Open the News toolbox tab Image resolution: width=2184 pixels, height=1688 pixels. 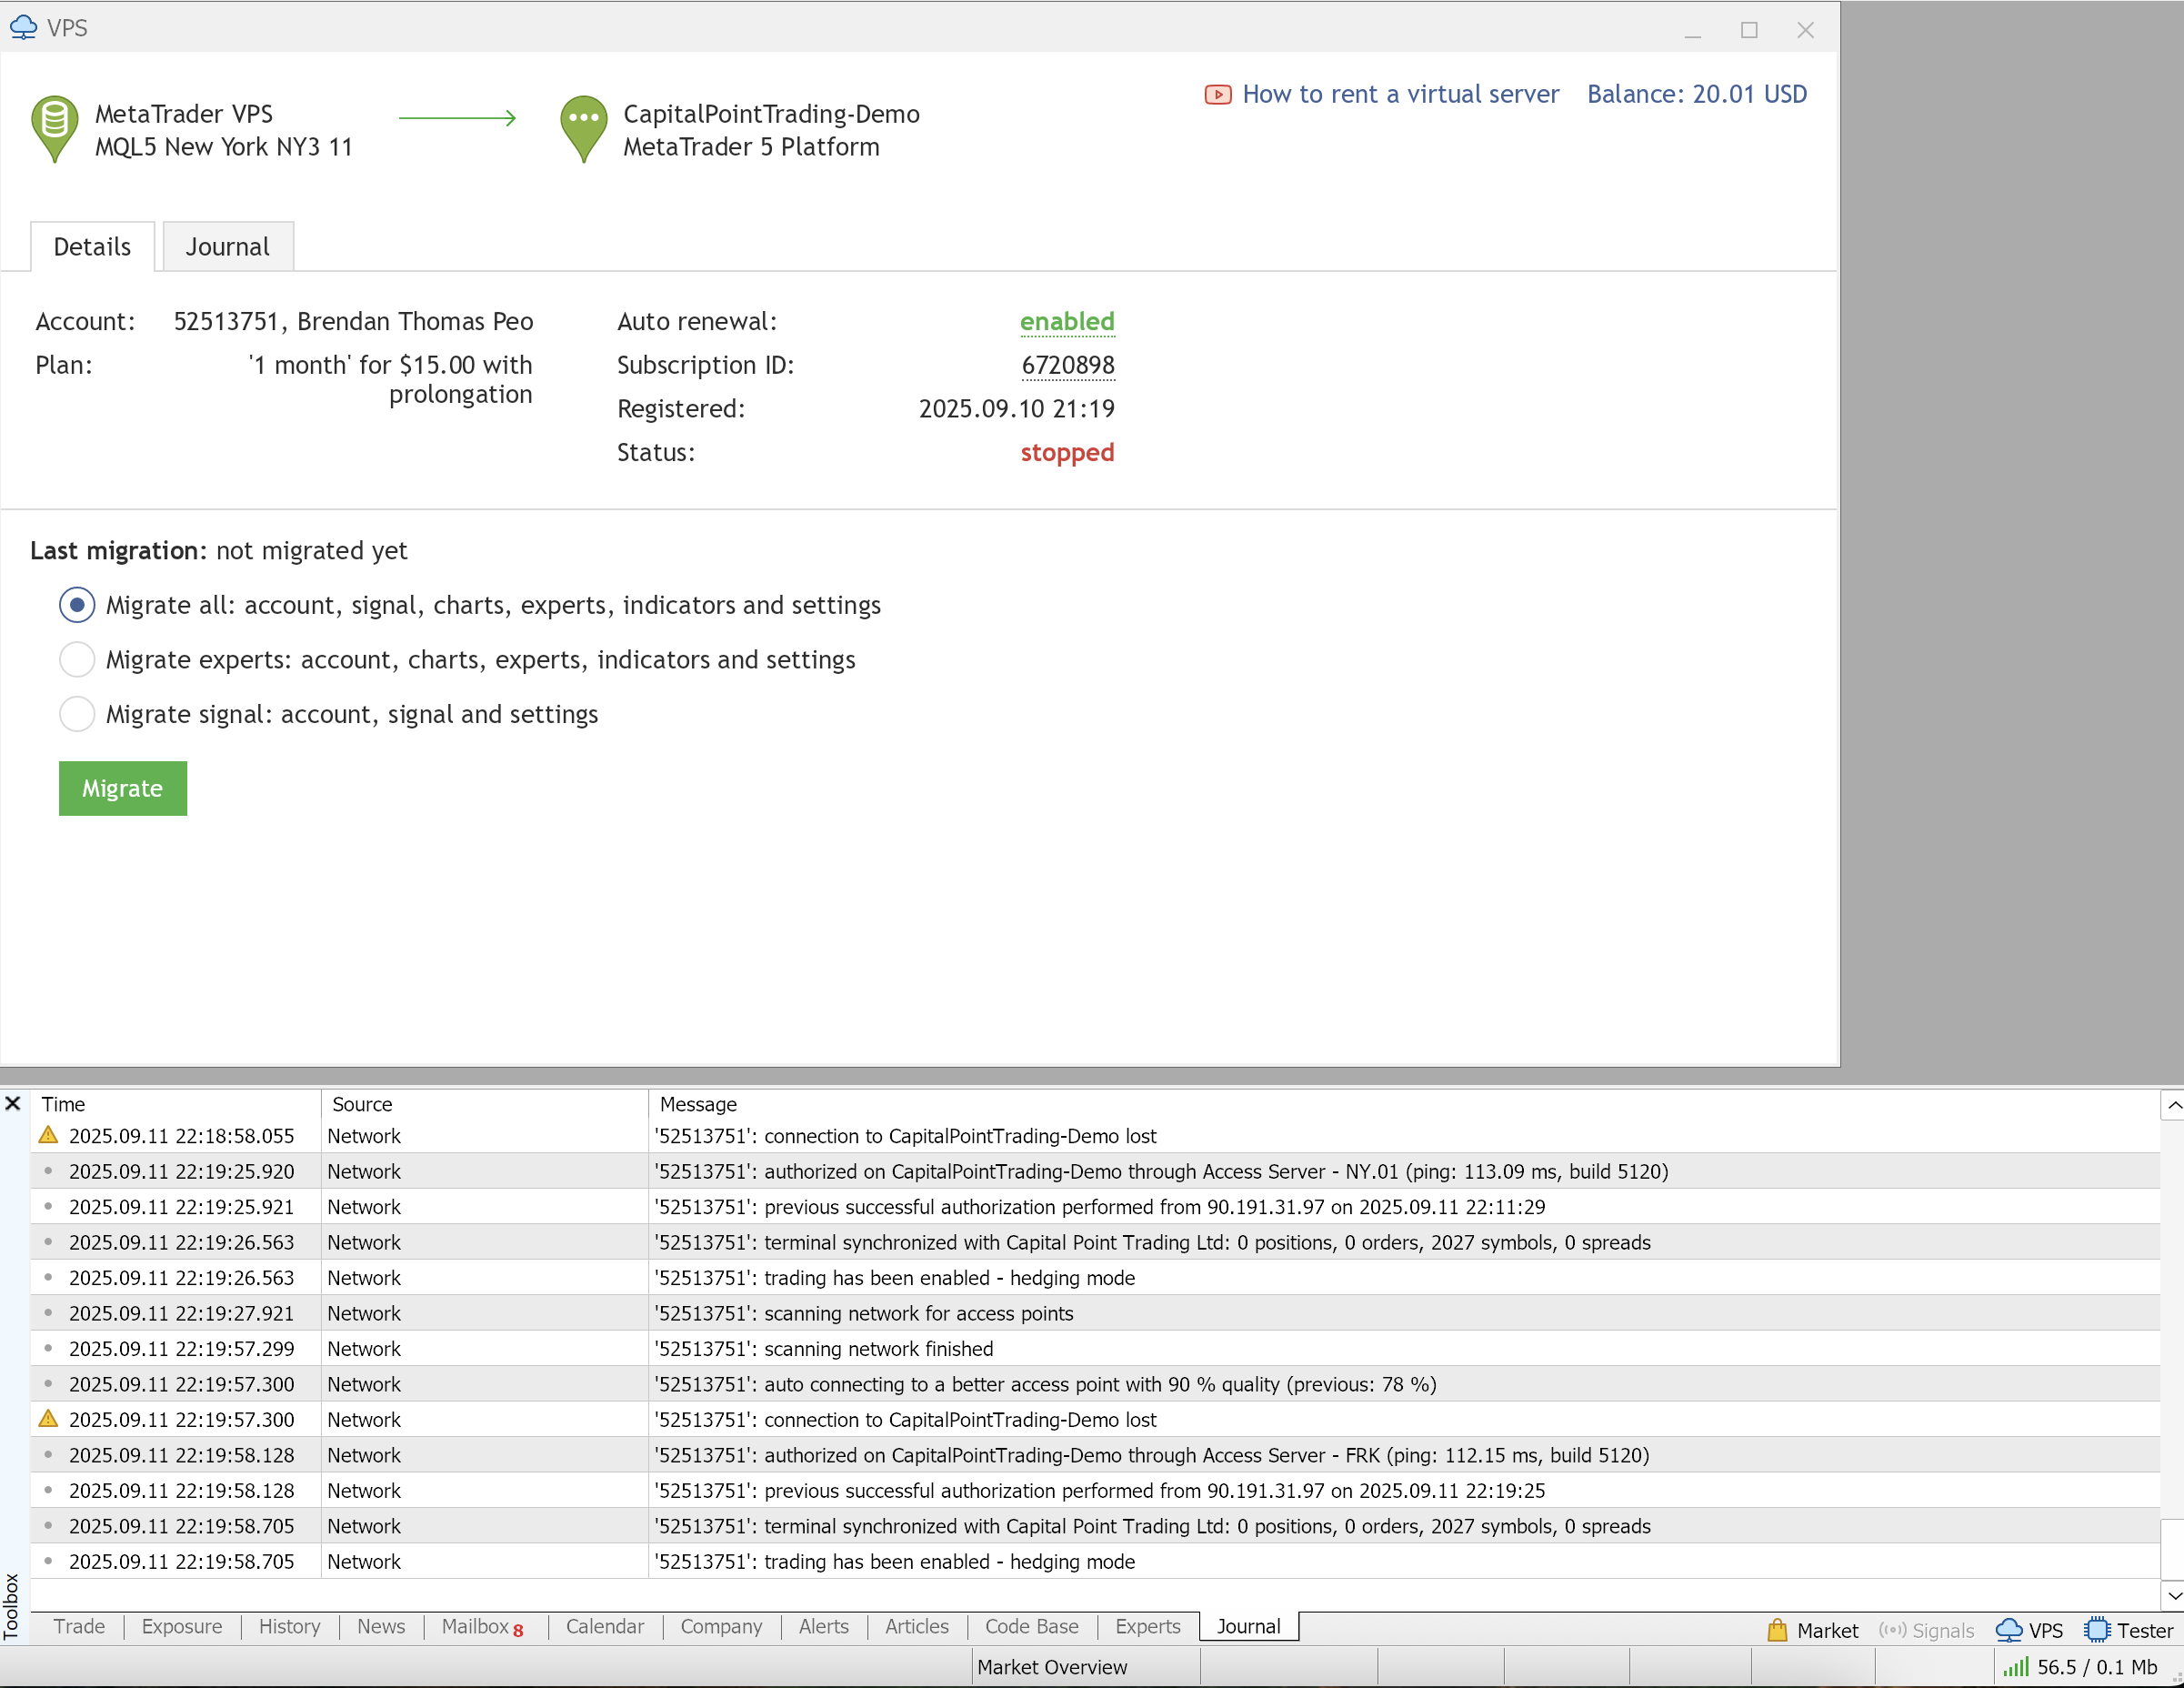(381, 1627)
